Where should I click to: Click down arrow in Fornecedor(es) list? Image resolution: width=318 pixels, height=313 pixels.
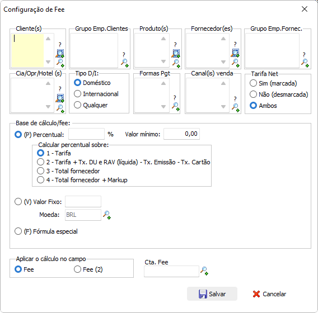(223, 61)
